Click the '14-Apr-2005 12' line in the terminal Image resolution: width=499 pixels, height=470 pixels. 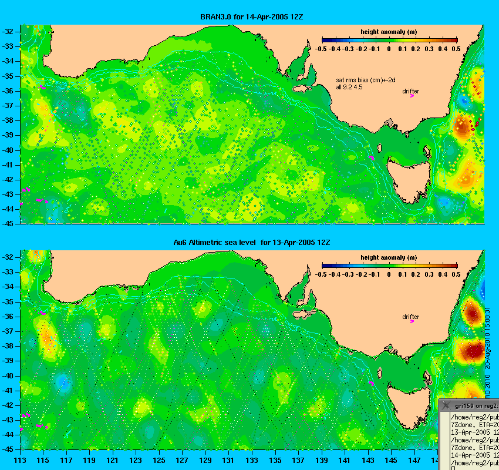(x=475, y=455)
